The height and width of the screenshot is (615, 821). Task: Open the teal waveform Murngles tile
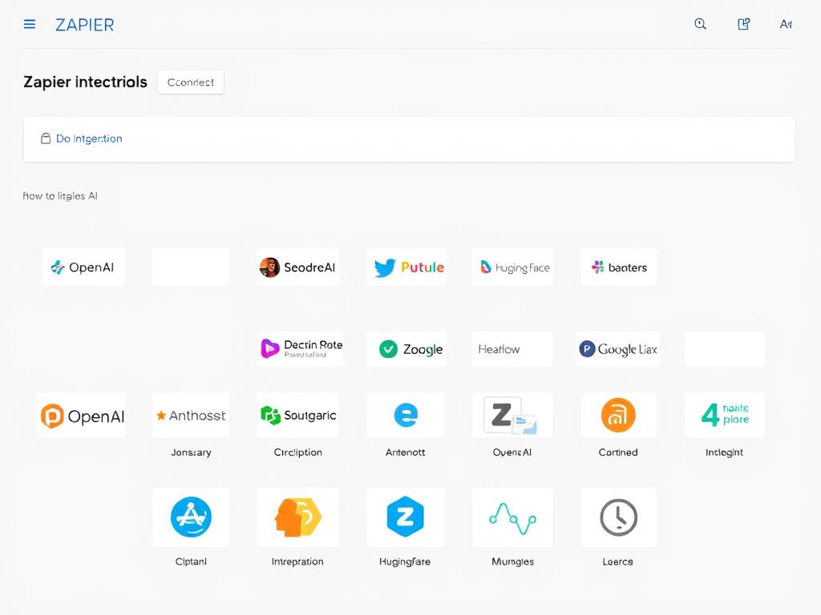click(x=512, y=517)
